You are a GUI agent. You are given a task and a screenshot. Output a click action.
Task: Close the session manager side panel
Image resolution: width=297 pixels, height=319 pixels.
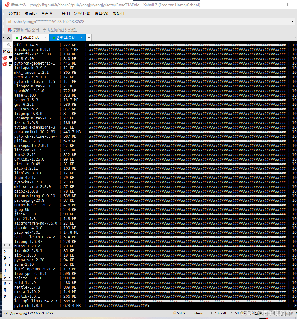point(9,38)
